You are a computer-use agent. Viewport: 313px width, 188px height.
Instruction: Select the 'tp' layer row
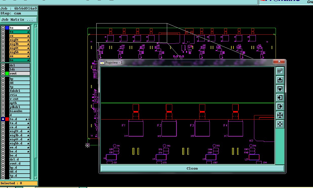(x=20, y=87)
